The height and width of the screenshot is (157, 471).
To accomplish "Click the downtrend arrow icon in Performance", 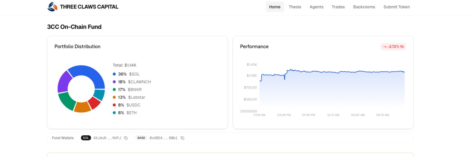I will pyautogui.click(x=384, y=47).
